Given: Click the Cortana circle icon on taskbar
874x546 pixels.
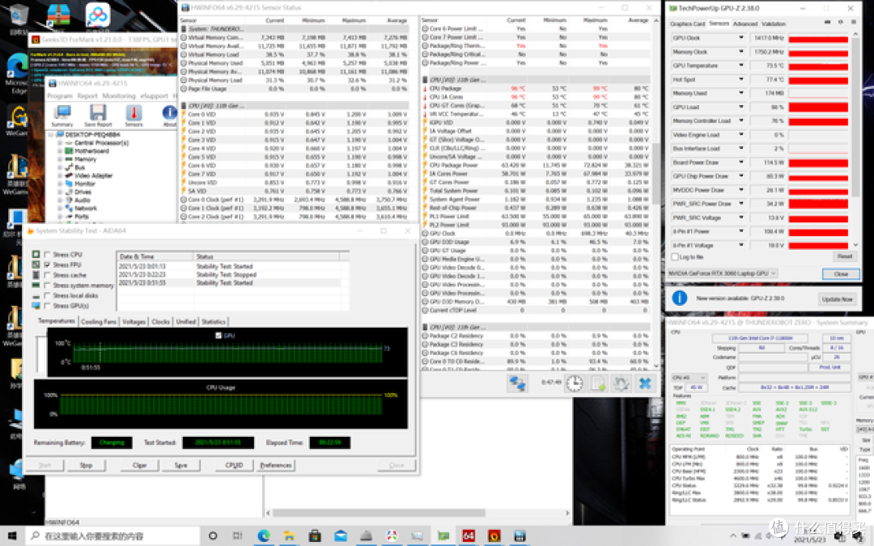Looking at the screenshot, I should 213,536.
